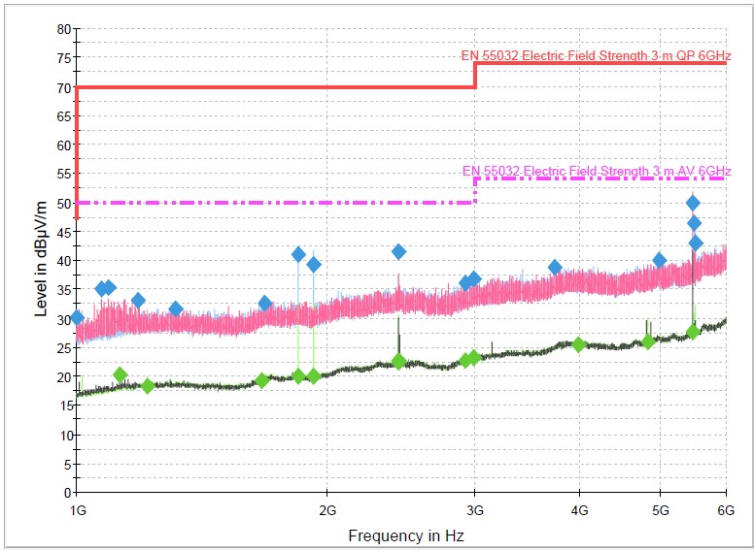This screenshot has width=754, height=551.
Task: Select the leftmost green diamond marker near 20 dBµV/m
Action: click(x=120, y=374)
